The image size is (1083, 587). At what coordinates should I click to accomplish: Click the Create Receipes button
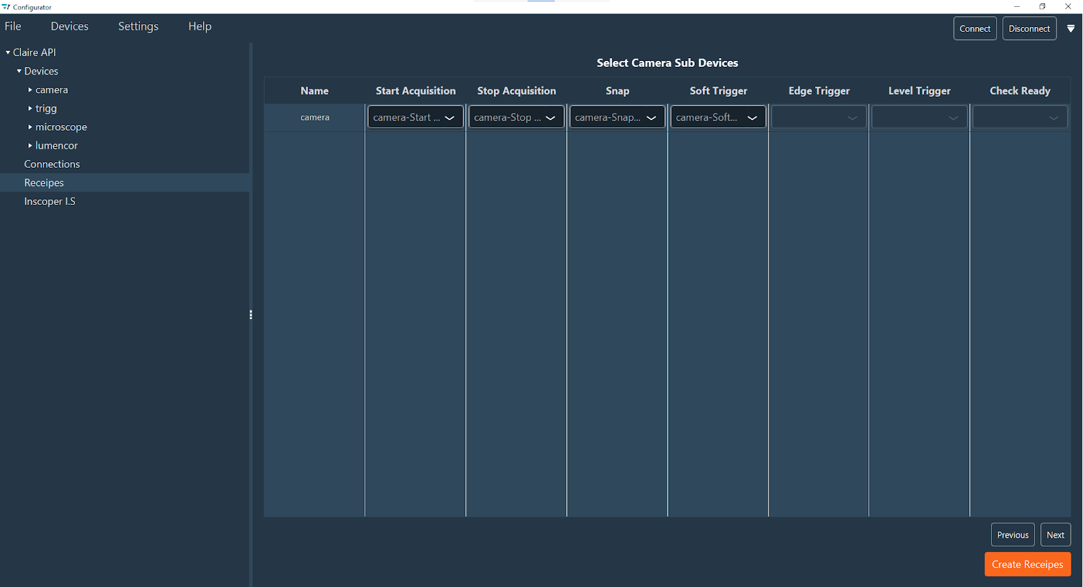coord(1027,565)
